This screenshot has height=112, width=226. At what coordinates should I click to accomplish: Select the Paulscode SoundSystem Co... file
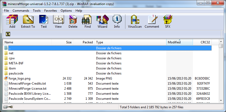tap(29, 99)
